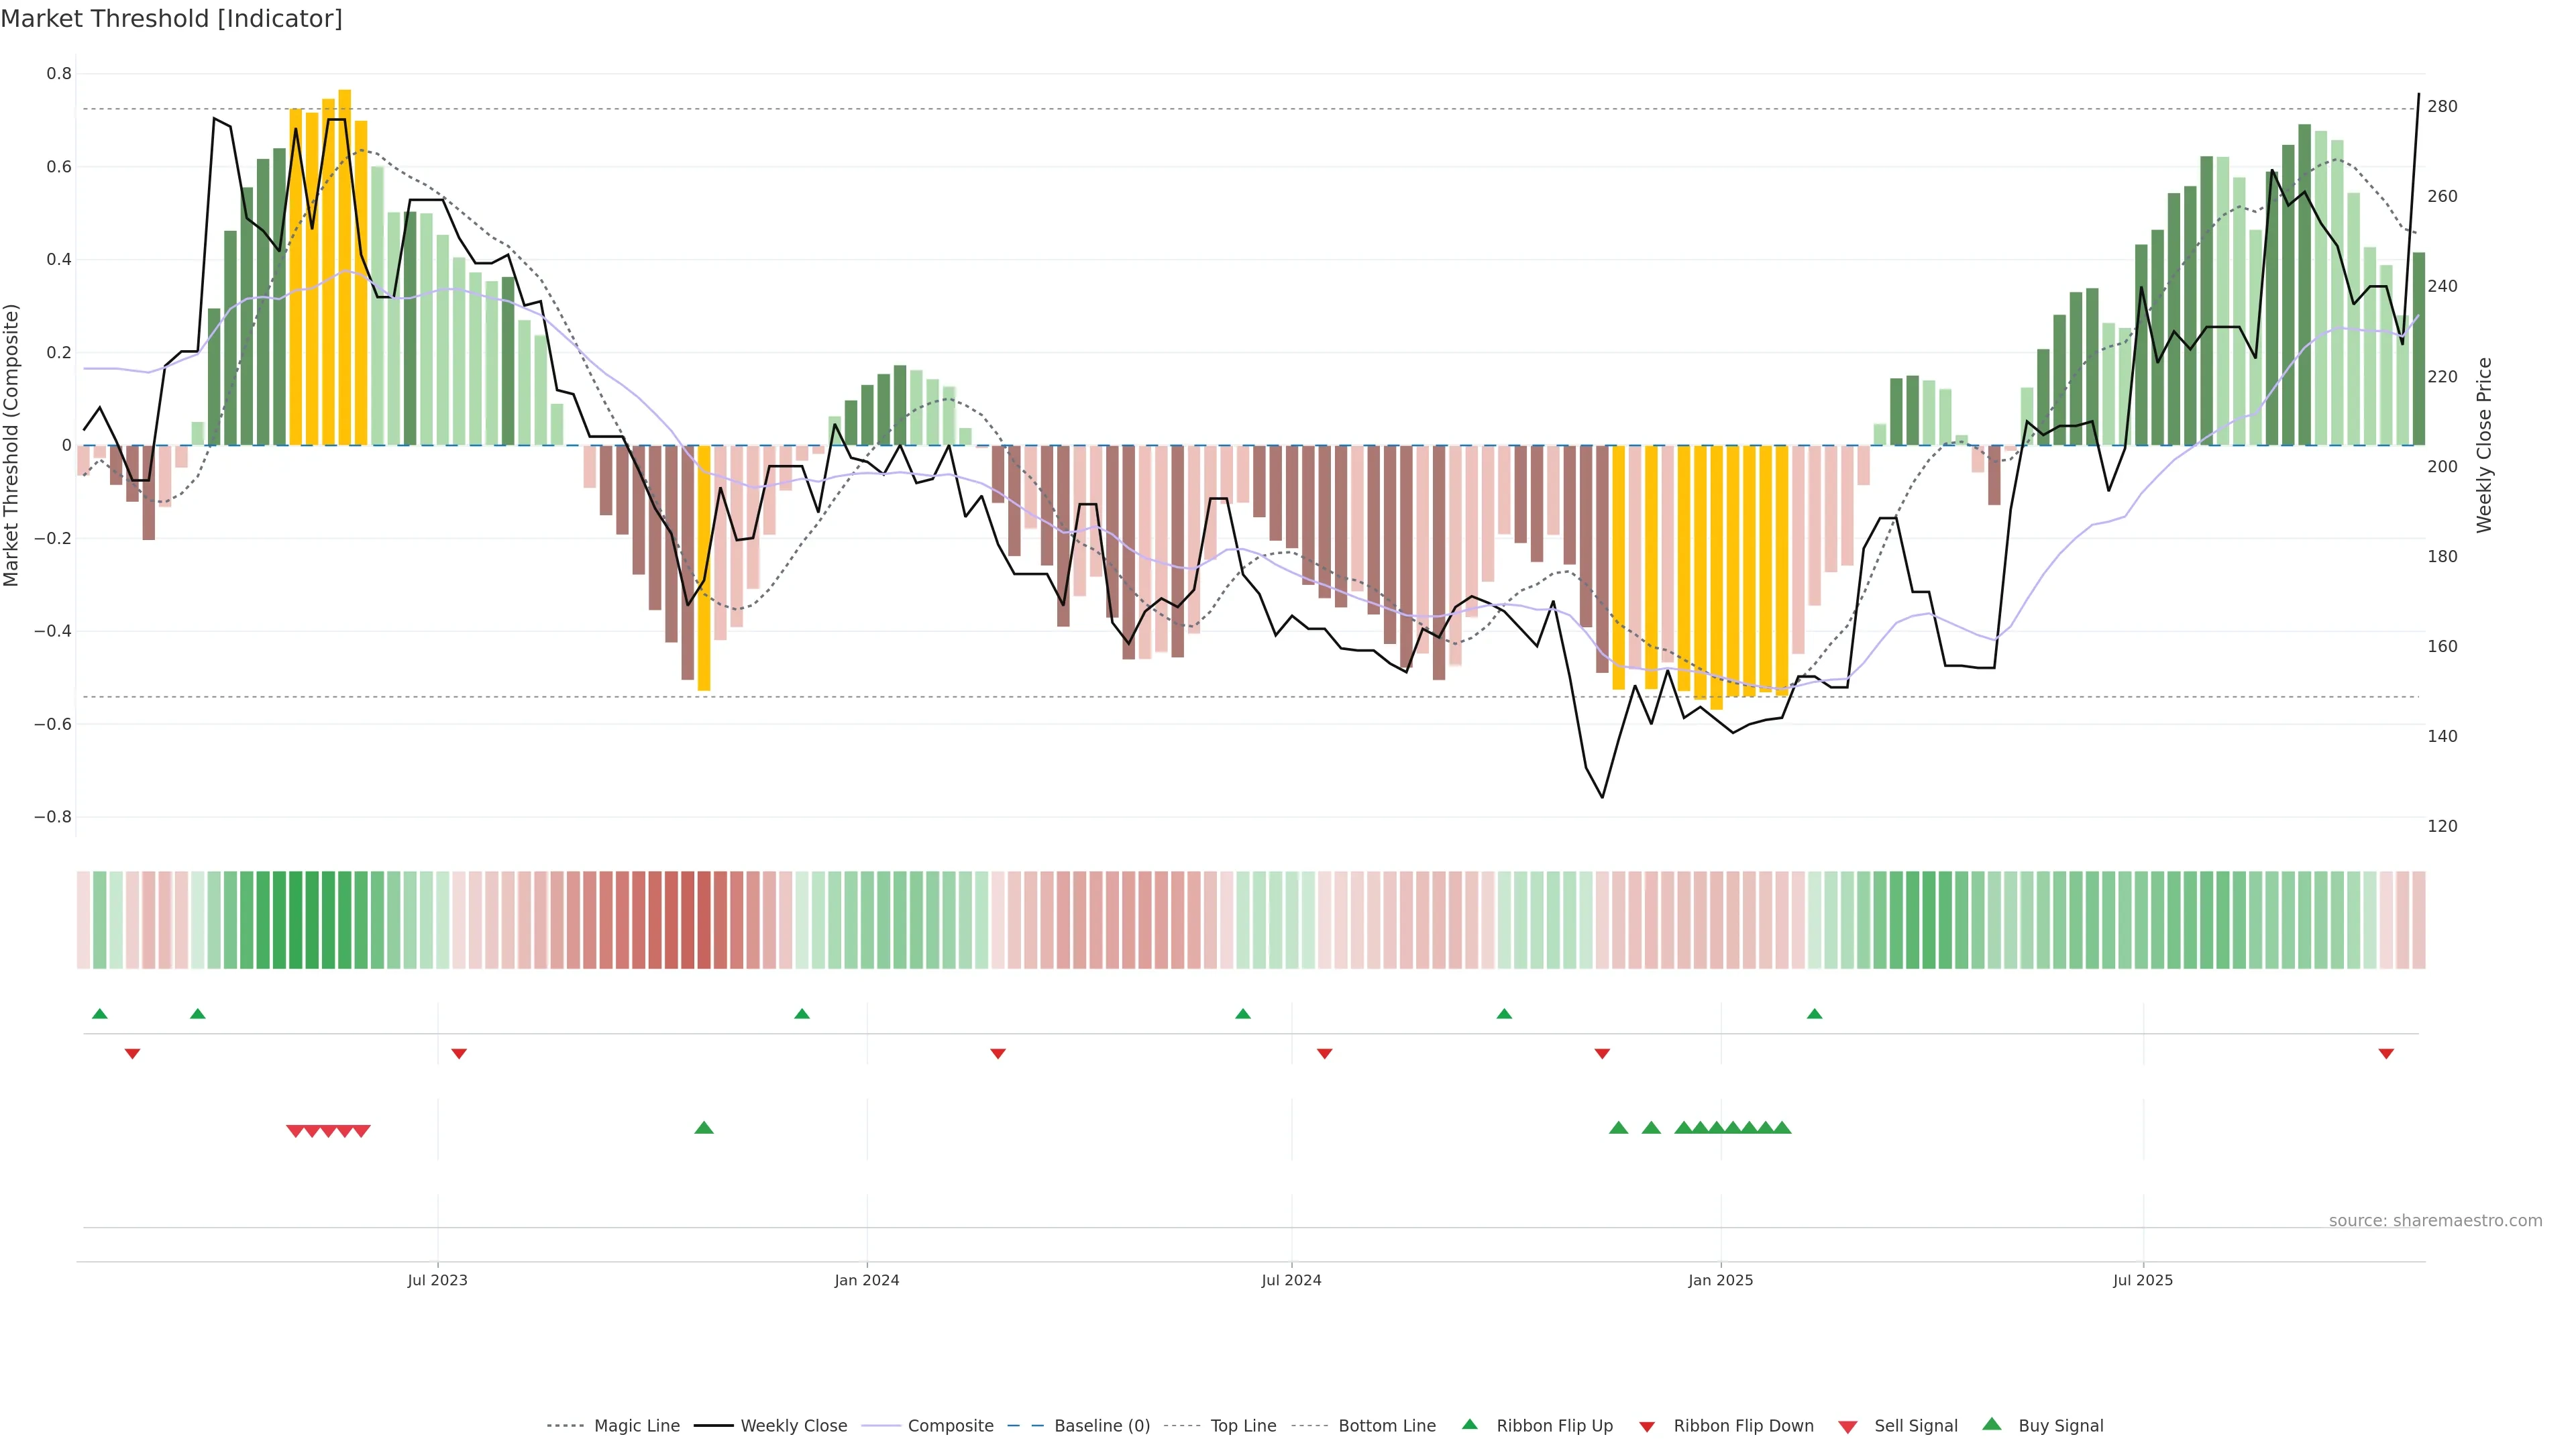This screenshot has width=2576, height=1449.
Task: Click the Ribbon Flip Up legend triangle
Action: coord(1469,1424)
